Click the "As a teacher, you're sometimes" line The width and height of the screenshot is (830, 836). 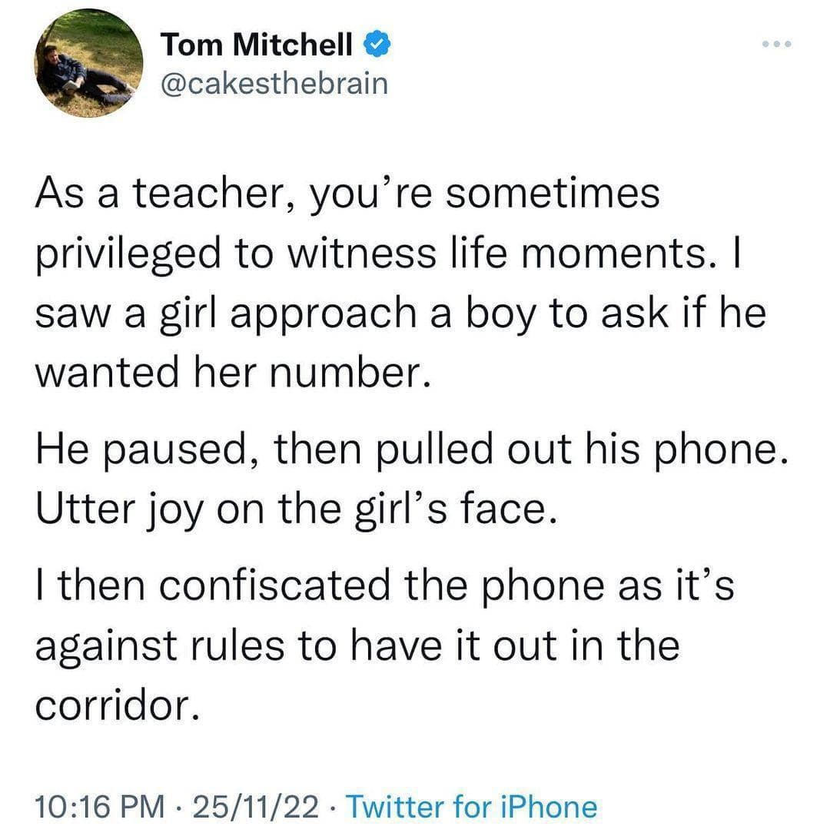(x=347, y=194)
